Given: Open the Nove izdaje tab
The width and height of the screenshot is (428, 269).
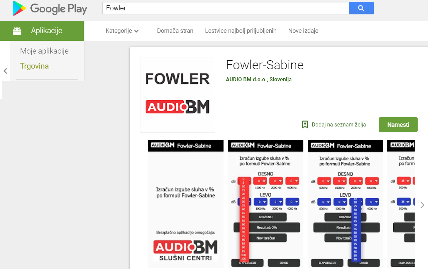Looking at the screenshot, I should [x=303, y=31].
